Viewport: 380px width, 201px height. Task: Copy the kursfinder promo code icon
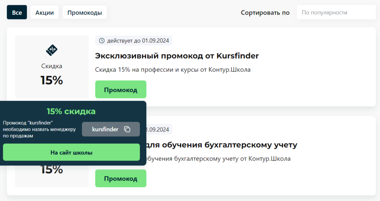click(x=127, y=129)
